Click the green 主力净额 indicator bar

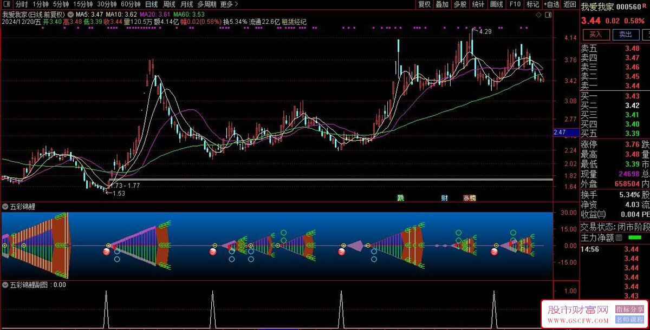pyautogui.click(x=634, y=237)
